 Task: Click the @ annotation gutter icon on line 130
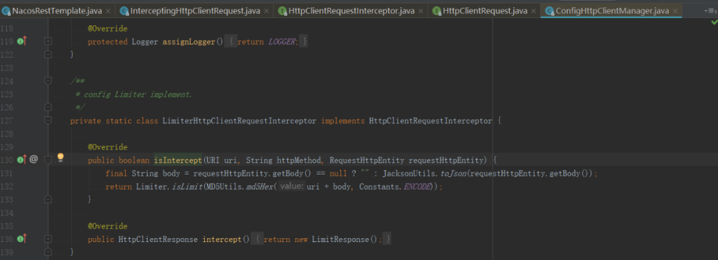[33, 159]
